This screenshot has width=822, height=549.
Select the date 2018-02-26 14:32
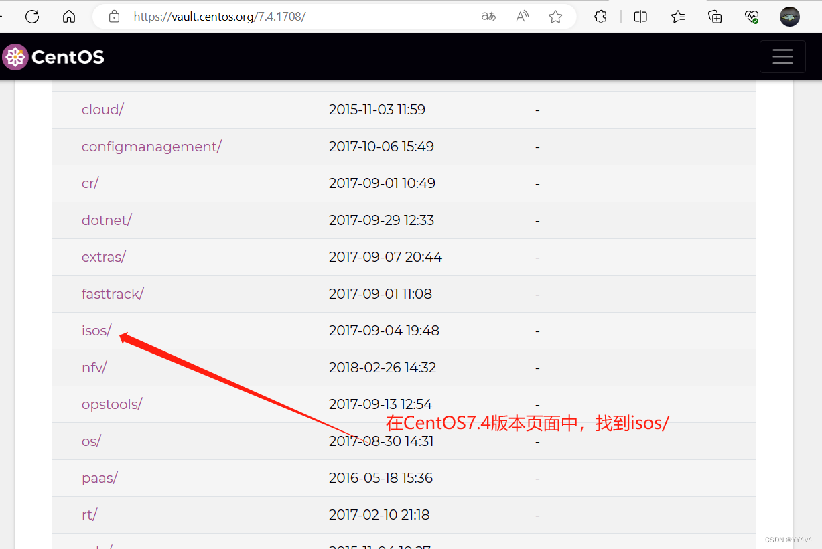tap(383, 368)
